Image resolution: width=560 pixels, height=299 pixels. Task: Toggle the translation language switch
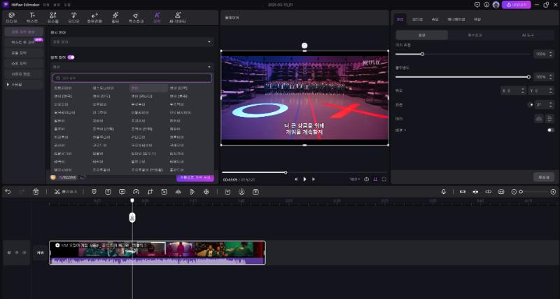tap(71, 57)
